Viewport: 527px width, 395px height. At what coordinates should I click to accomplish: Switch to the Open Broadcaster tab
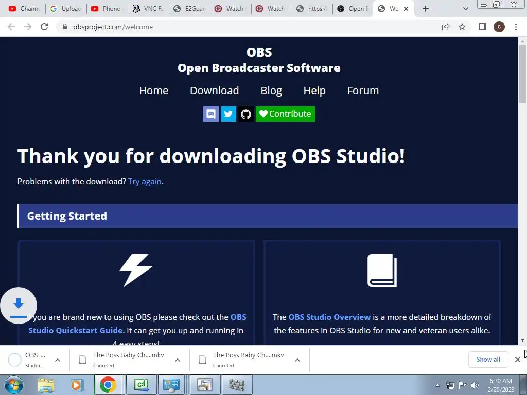[354, 9]
